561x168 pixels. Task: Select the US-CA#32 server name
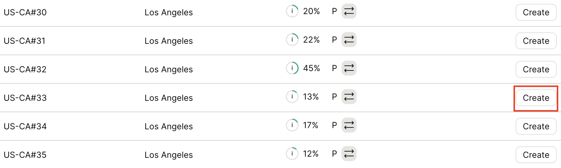click(25, 69)
